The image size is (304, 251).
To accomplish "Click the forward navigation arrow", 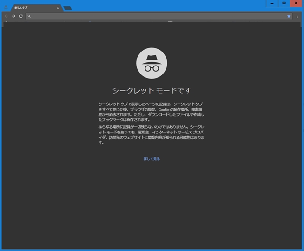I will coord(14,16).
